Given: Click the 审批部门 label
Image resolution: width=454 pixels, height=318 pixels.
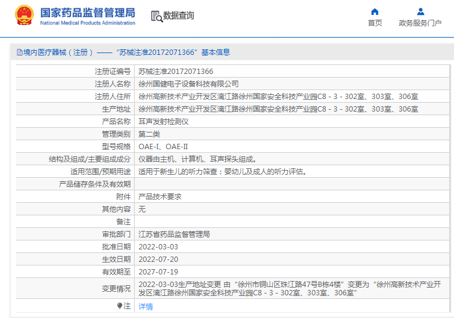Looking at the screenshot, I should coord(116,234).
